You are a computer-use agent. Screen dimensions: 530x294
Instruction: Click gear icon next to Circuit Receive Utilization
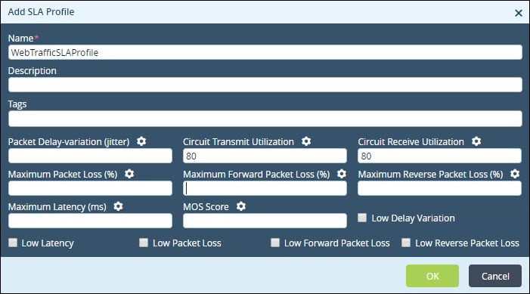point(476,141)
